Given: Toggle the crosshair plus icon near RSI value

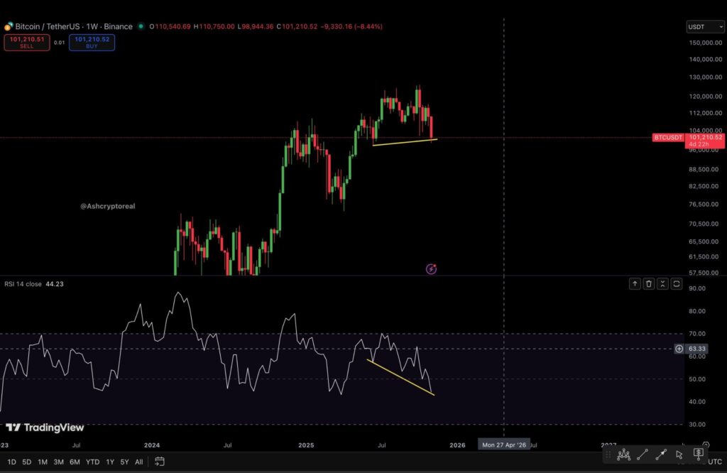Looking at the screenshot, I should (x=679, y=349).
